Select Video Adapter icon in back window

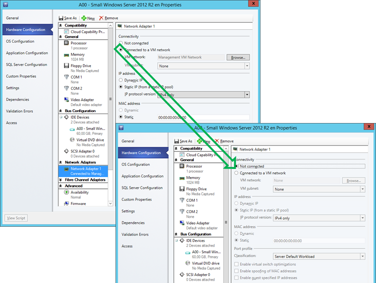click(x=66, y=99)
